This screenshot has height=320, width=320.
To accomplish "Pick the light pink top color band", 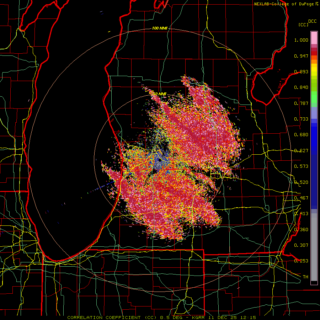I will point(314,38).
